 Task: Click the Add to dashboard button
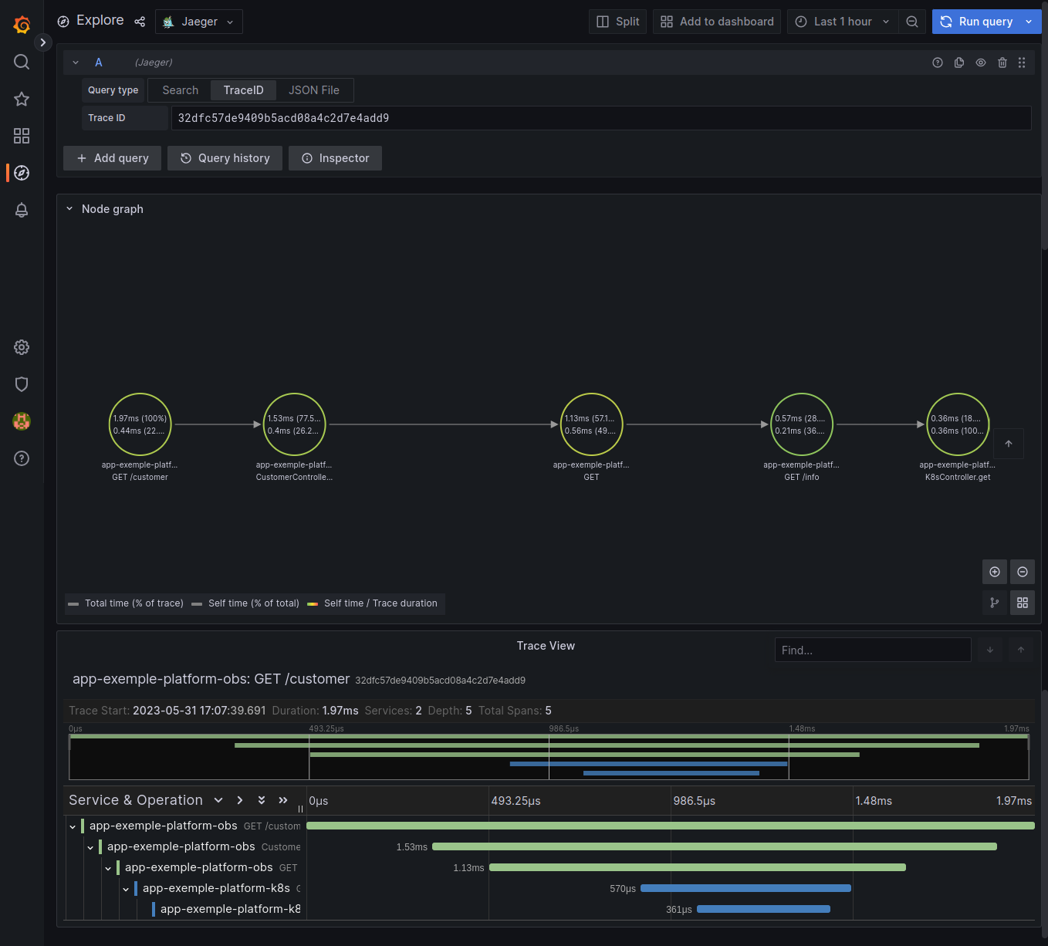[717, 22]
